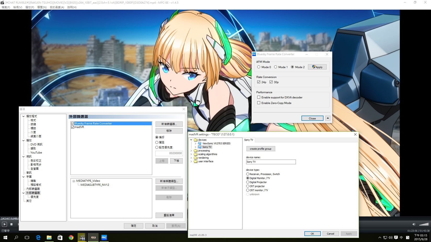Viewport: 431px width, 242px height.
Task: Open Google Chrome from the taskbar
Action: click(71, 238)
